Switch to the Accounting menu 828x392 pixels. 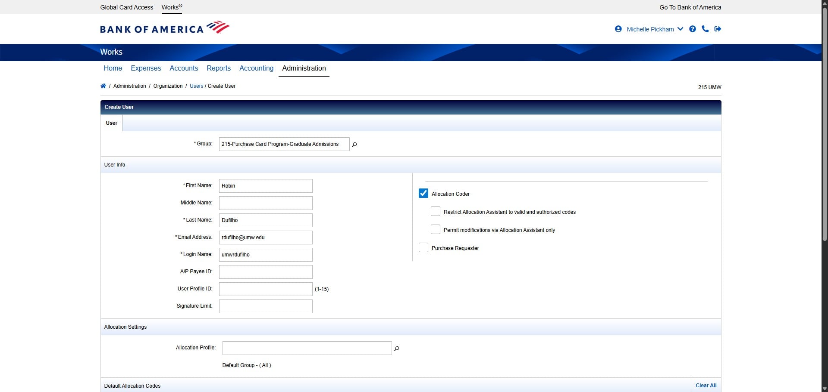click(256, 68)
